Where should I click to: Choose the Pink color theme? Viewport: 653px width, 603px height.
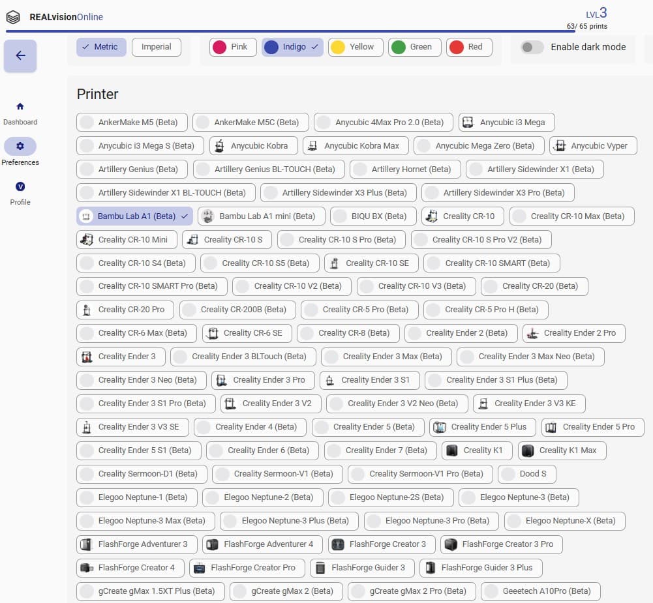click(x=234, y=47)
